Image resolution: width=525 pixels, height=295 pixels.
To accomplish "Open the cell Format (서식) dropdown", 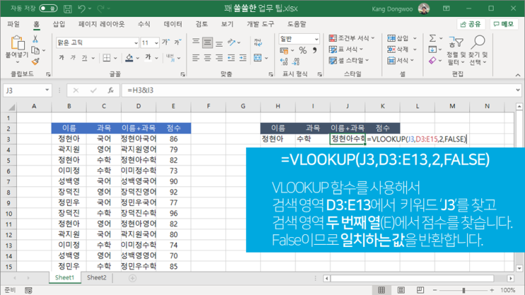I will pos(401,61).
